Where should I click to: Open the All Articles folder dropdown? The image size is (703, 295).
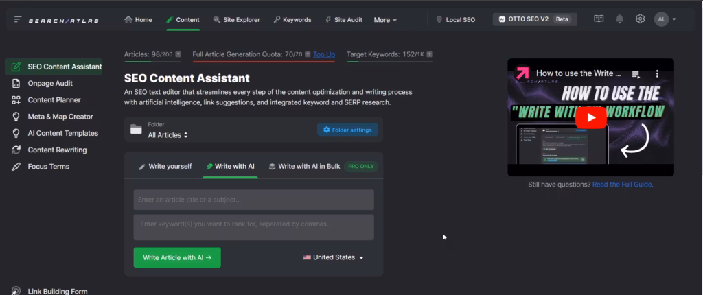168,135
